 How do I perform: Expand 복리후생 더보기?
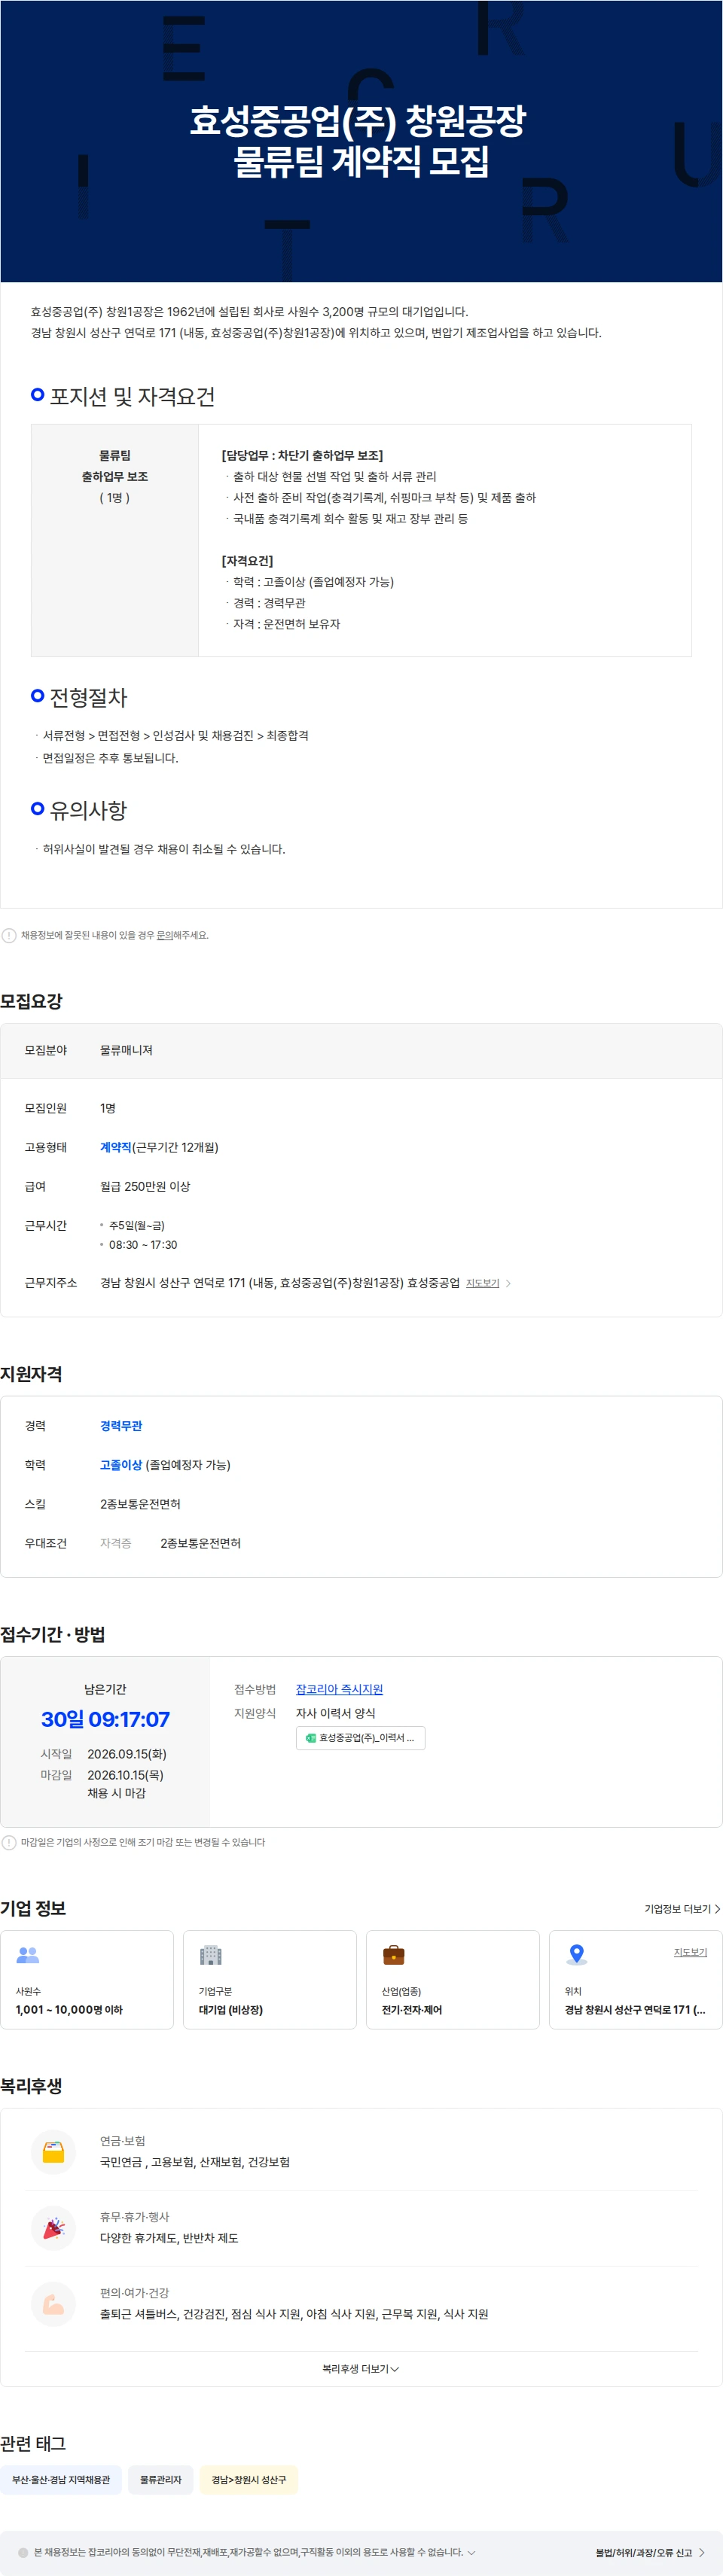pos(361,2369)
